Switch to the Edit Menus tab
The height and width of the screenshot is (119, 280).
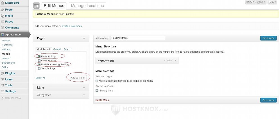point(54,6)
